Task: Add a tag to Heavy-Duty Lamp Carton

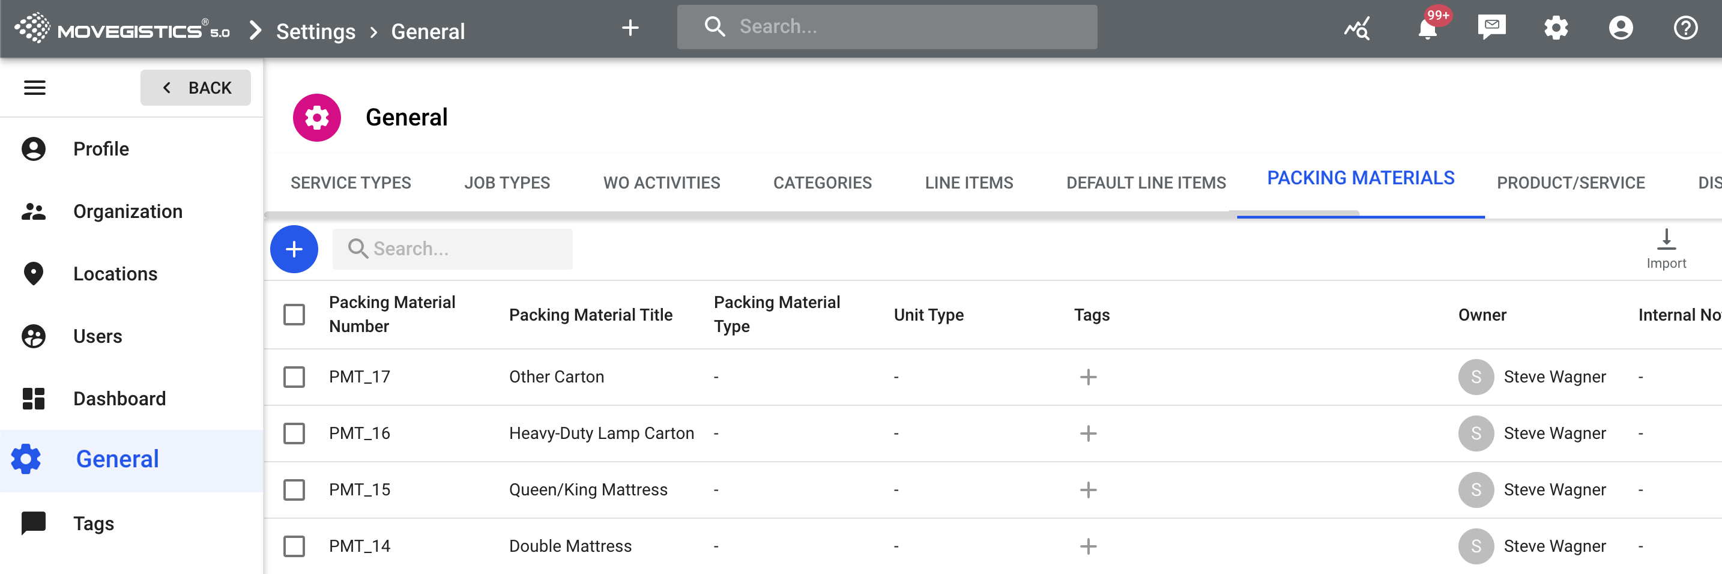Action: 1087,434
